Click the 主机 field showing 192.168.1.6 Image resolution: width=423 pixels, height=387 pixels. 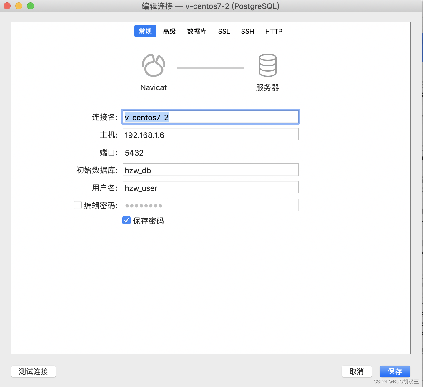[210, 134]
